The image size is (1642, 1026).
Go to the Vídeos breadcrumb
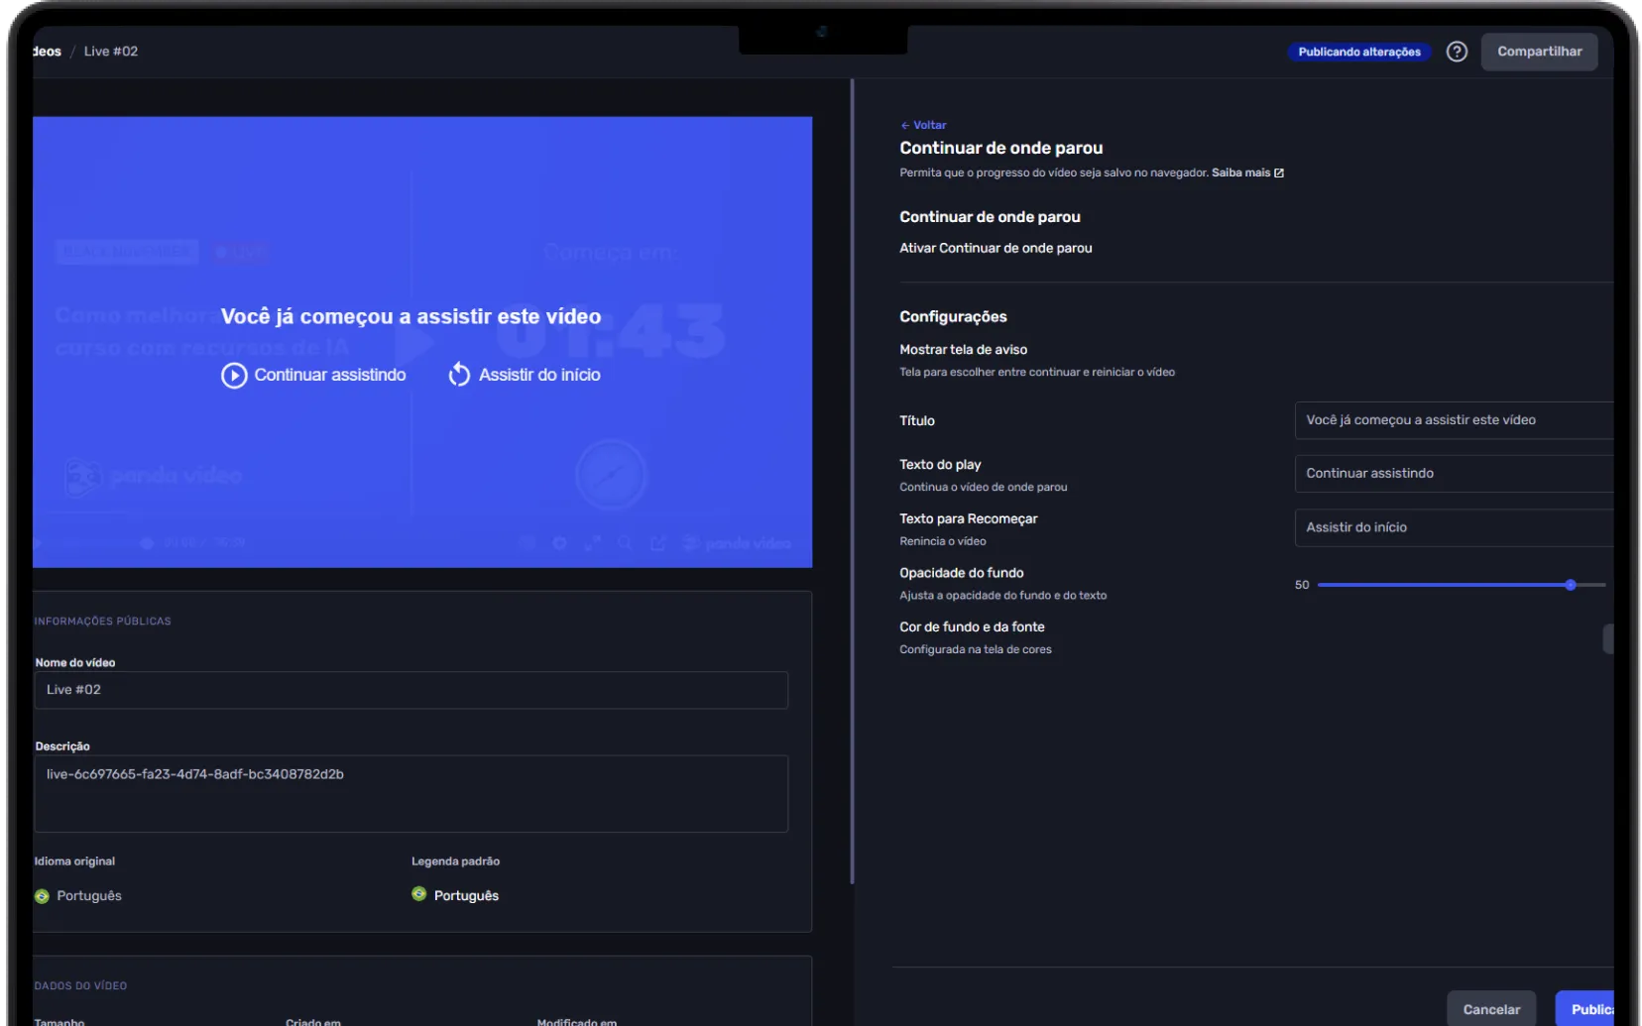(x=47, y=52)
